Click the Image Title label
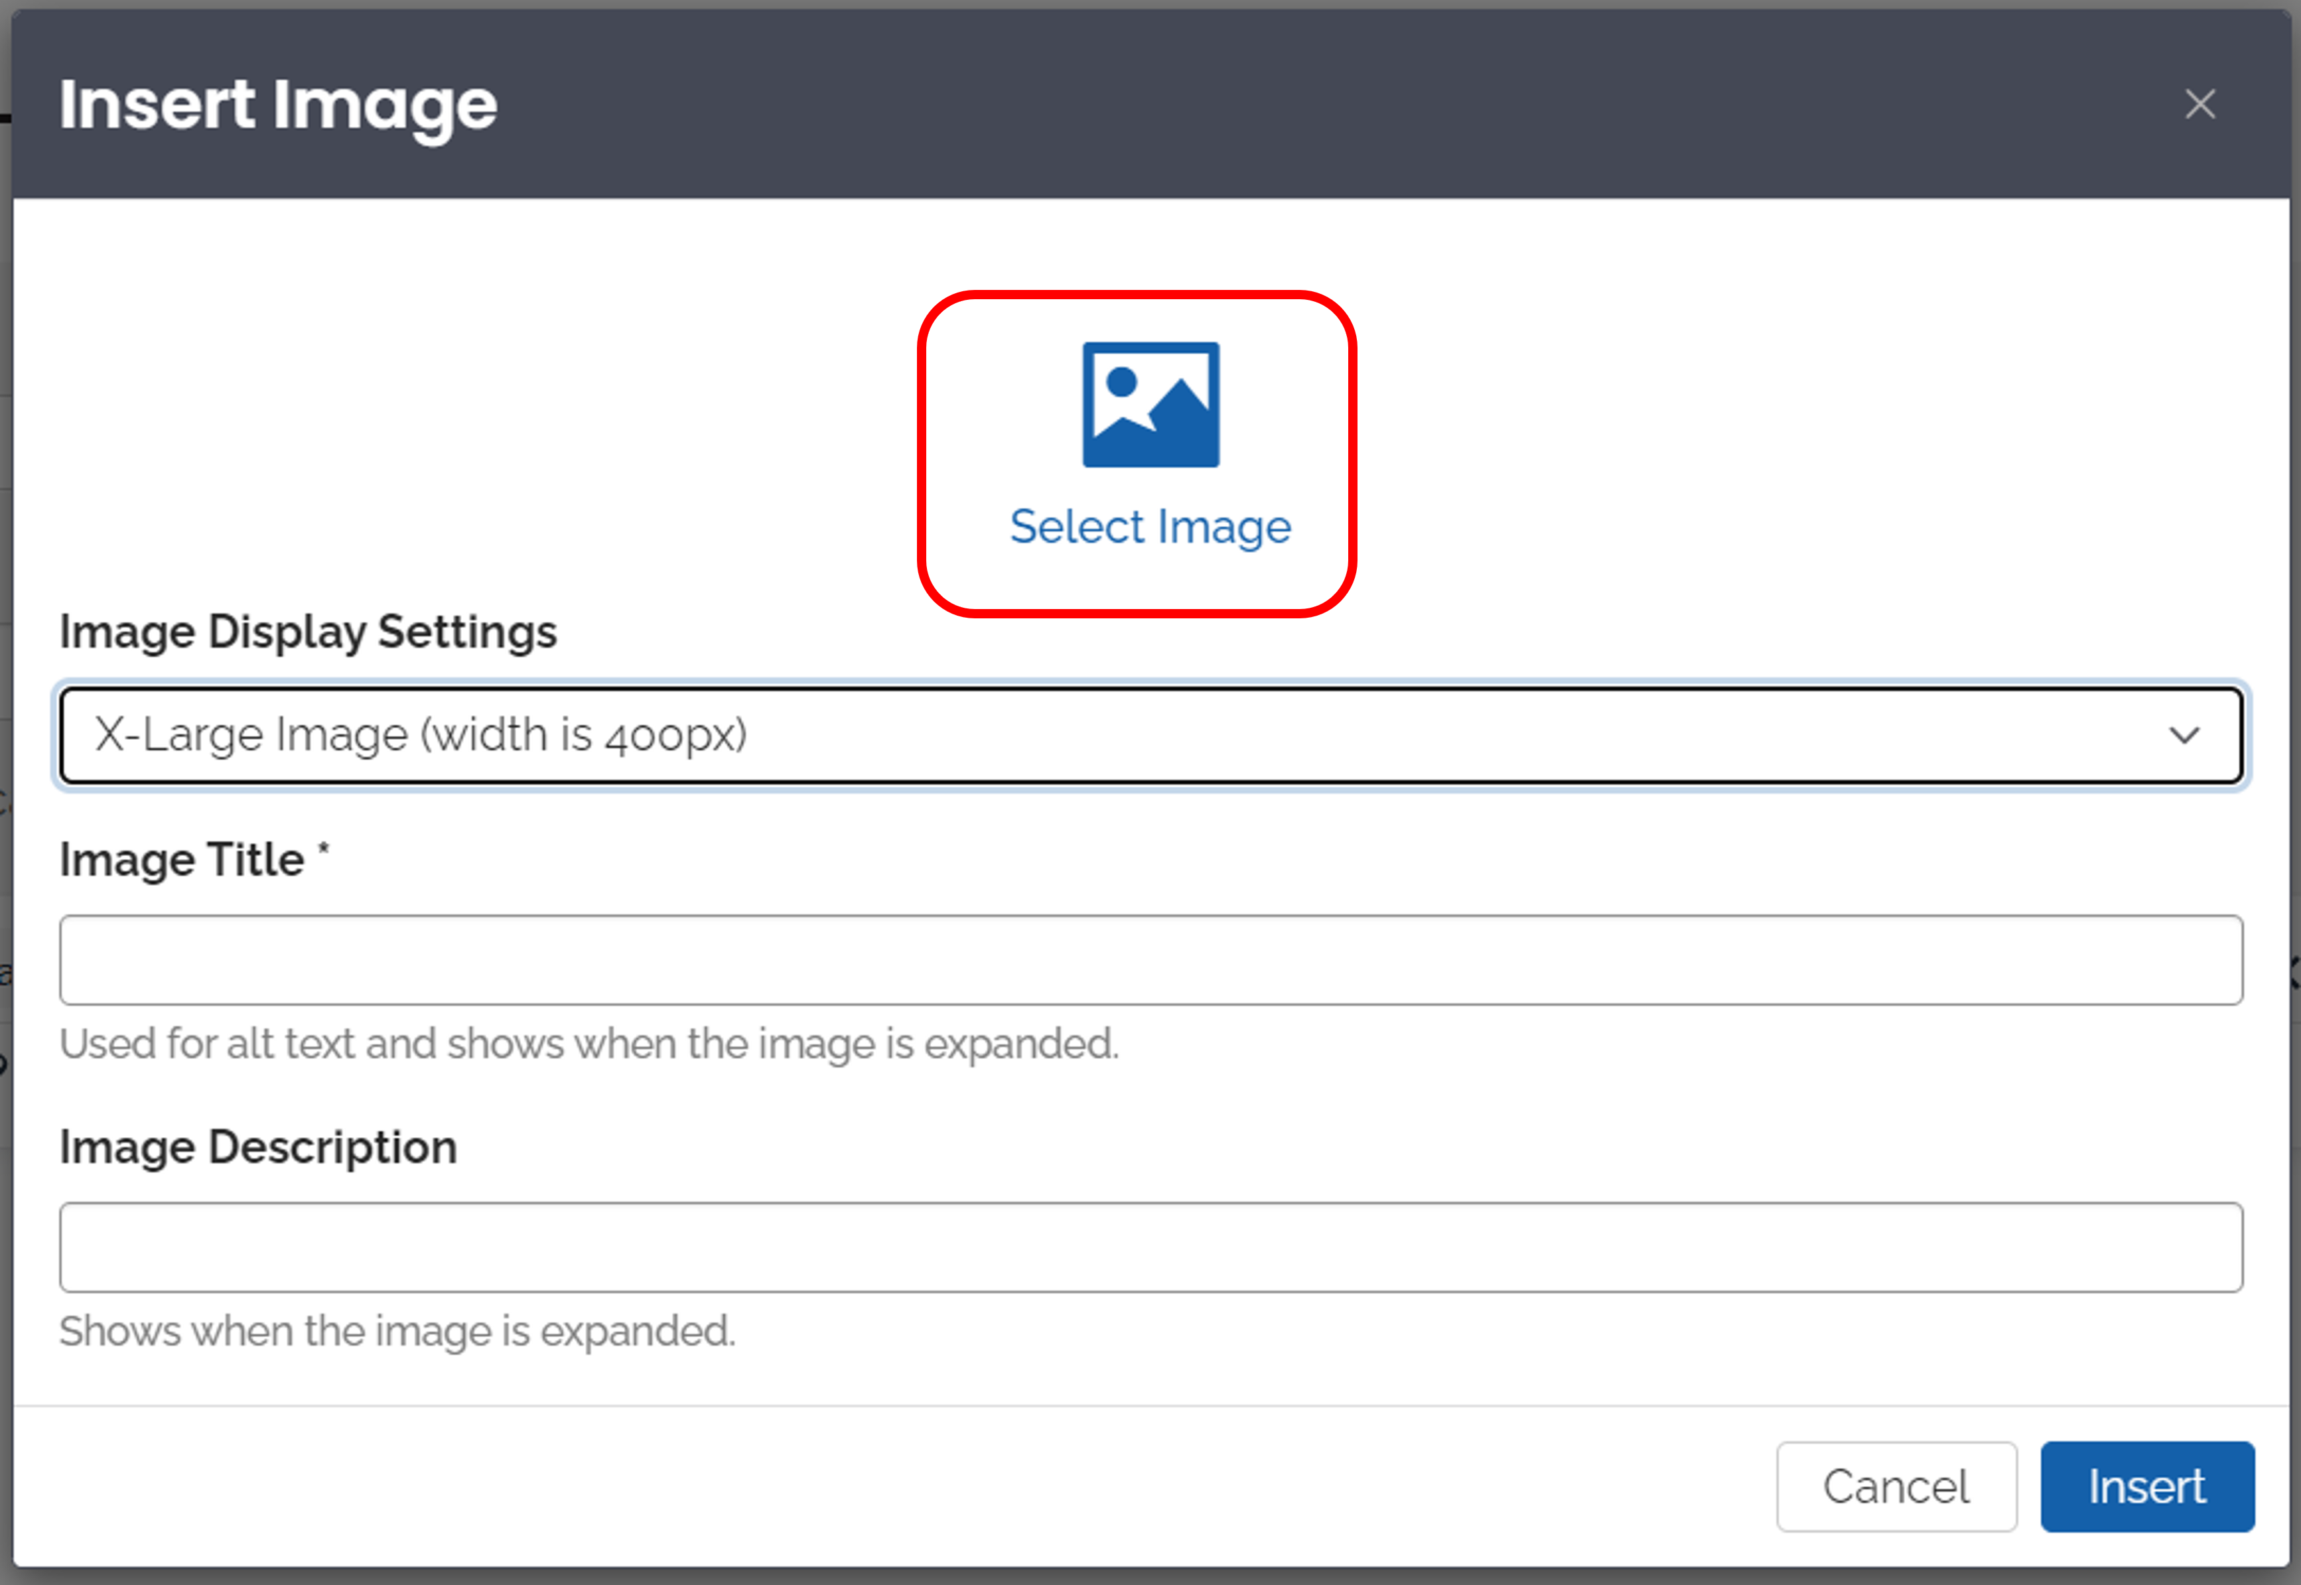 point(182,859)
